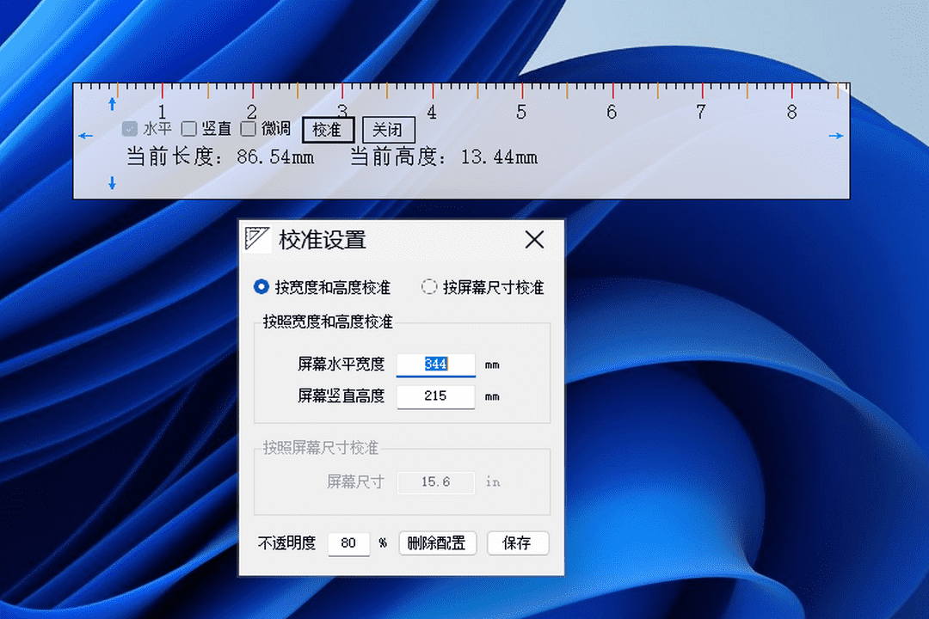Click the calibration dialog's ruler icon

(257, 239)
